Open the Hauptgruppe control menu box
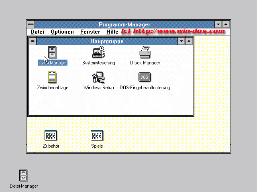Image resolution: width=257 pixels, height=192 pixels. tap(33, 41)
